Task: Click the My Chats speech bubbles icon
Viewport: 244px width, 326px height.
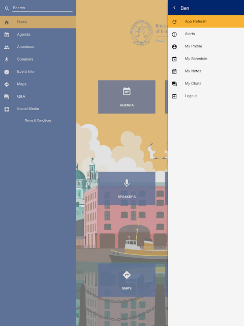Action: point(174,84)
